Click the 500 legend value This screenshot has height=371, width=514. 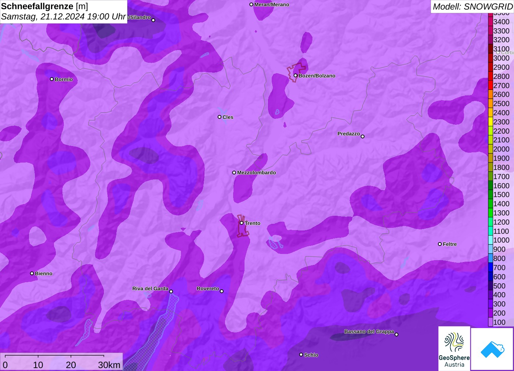point(499,286)
